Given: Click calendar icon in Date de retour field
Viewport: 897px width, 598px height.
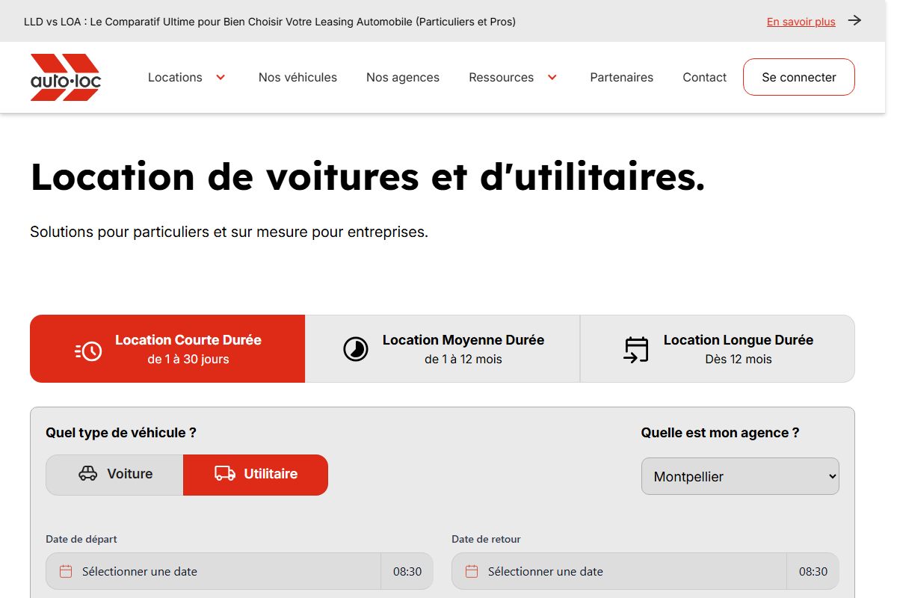Looking at the screenshot, I should (x=472, y=571).
